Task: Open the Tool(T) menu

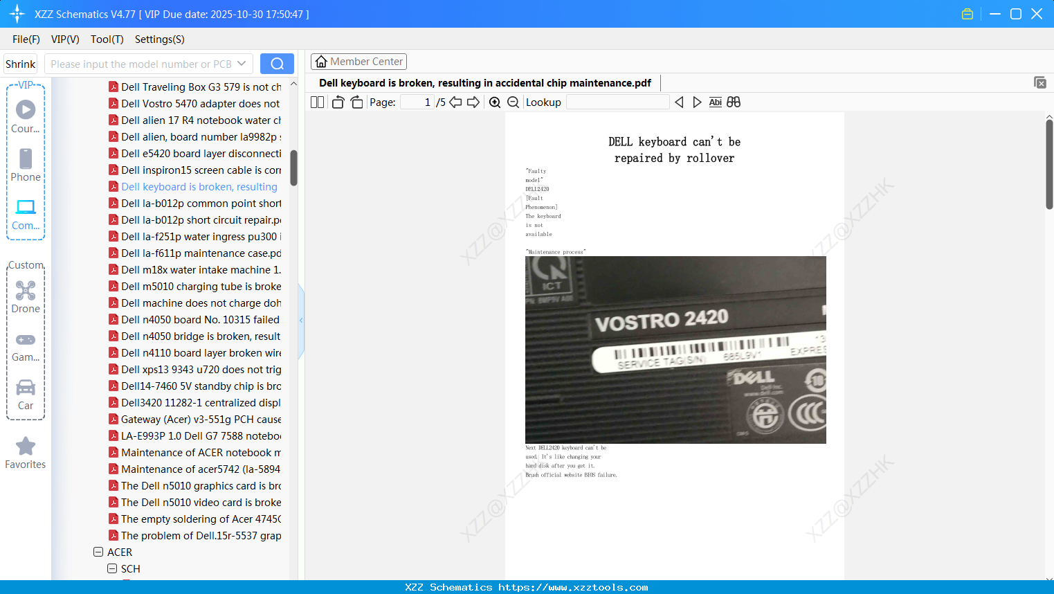Action: point(107,39)
